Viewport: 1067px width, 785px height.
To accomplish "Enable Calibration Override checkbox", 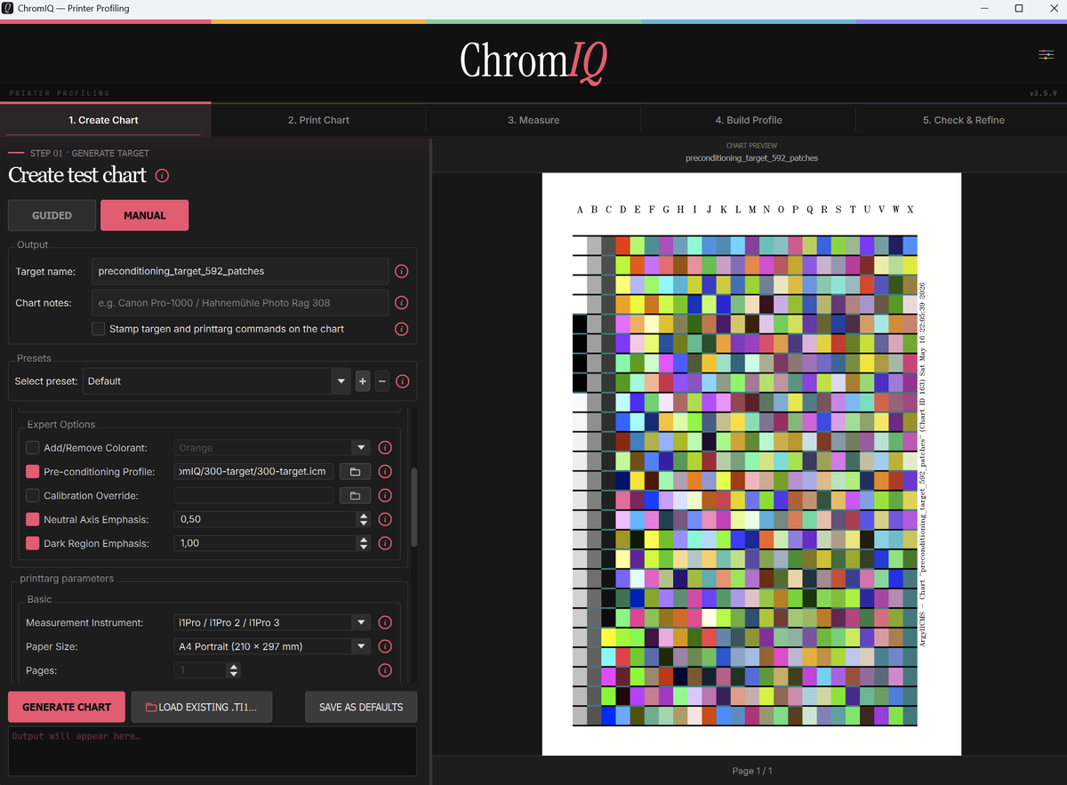I will (33, 496).
